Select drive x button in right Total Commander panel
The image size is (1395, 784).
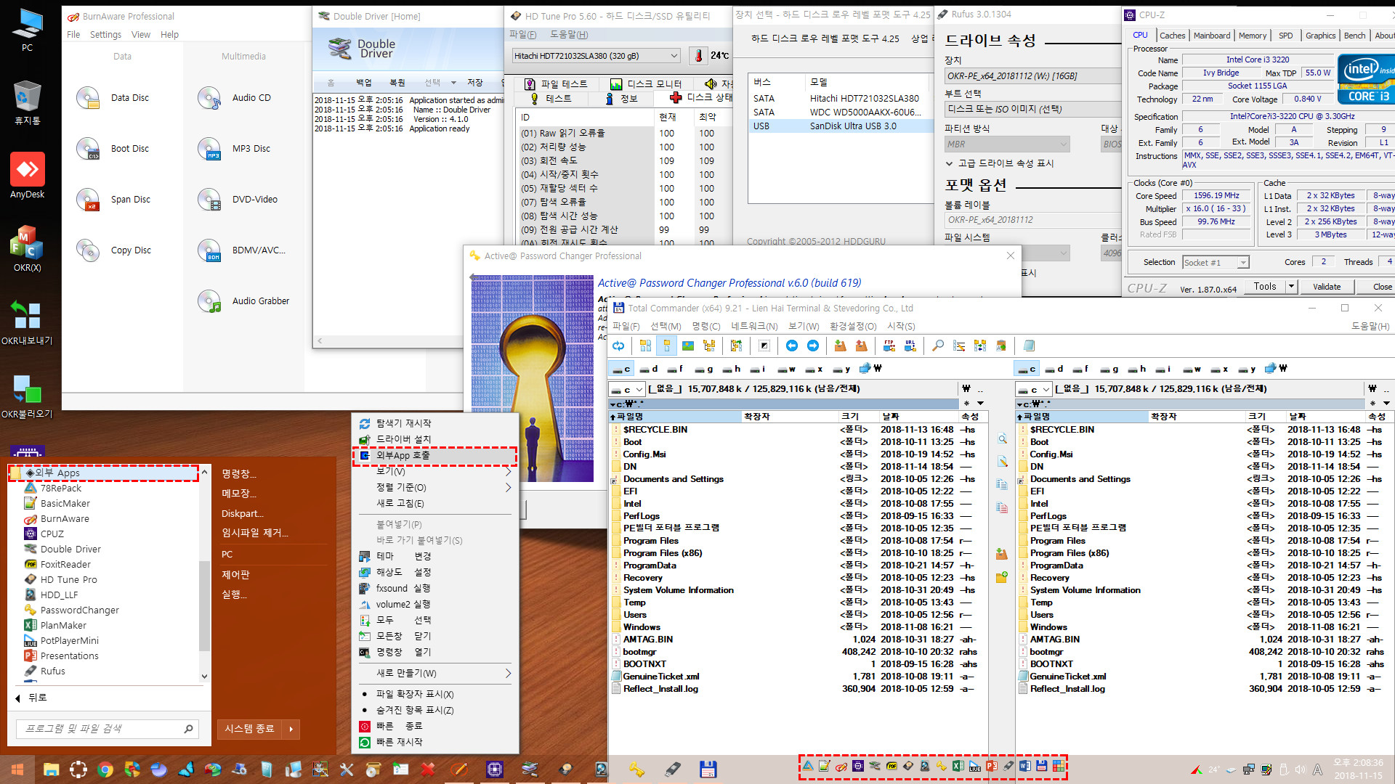click(x=1221, y=369)
